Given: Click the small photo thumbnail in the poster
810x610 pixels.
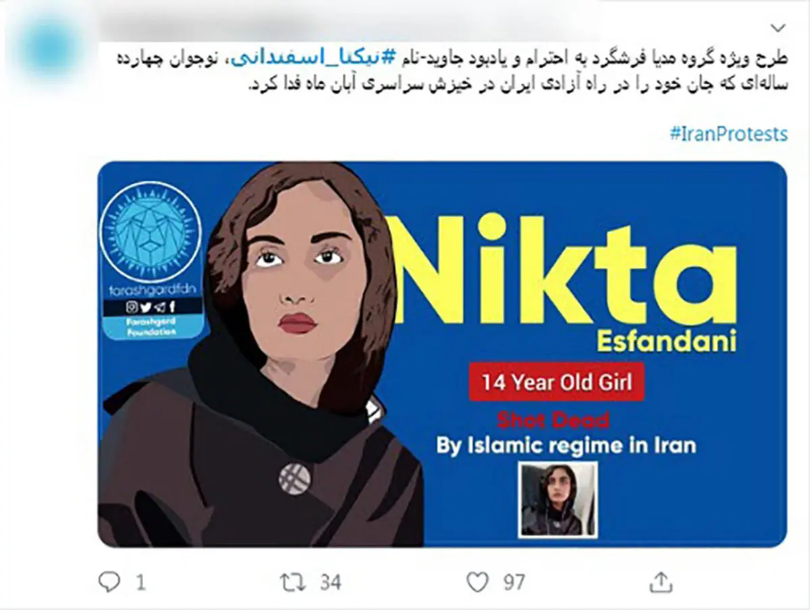Looking at the screenshot, I should point(558,500).
